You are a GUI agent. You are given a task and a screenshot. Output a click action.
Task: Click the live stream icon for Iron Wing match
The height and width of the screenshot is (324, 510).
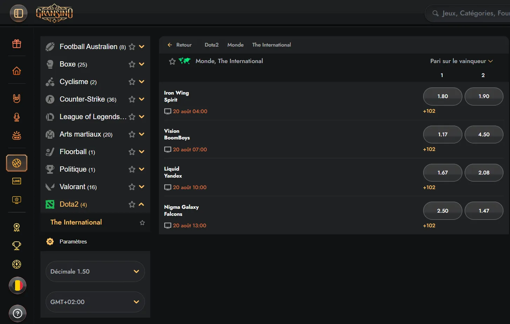(x=168, y=111)
